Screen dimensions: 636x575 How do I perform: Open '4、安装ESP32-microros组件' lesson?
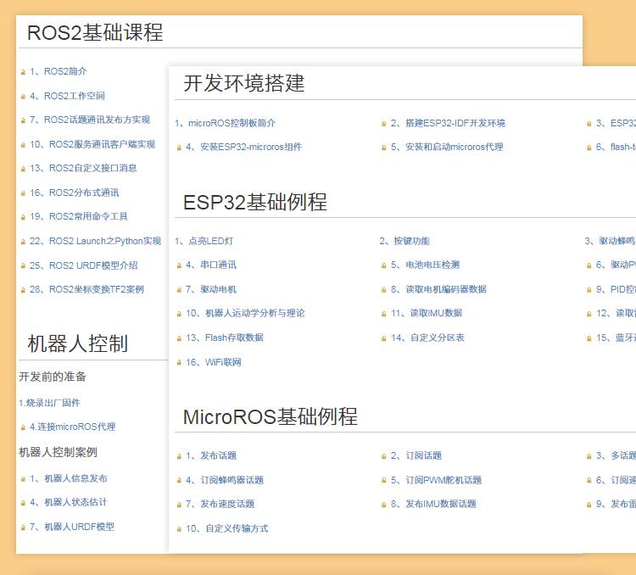pyautogui.click(x=243, y=147)
